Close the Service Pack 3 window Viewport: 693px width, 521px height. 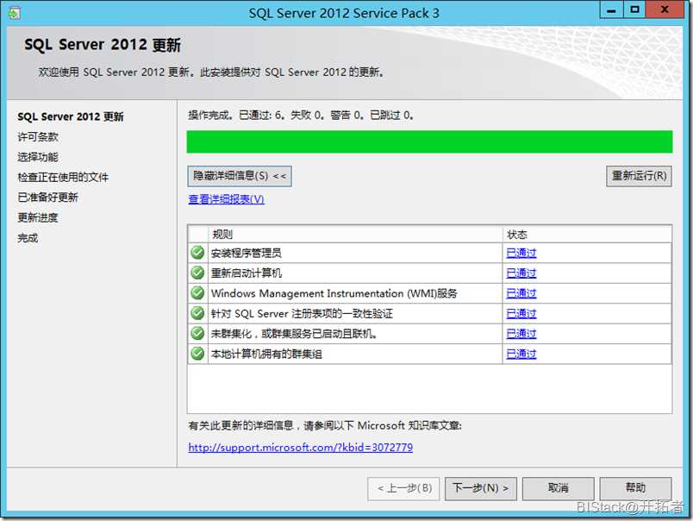[x=665, y=9]
